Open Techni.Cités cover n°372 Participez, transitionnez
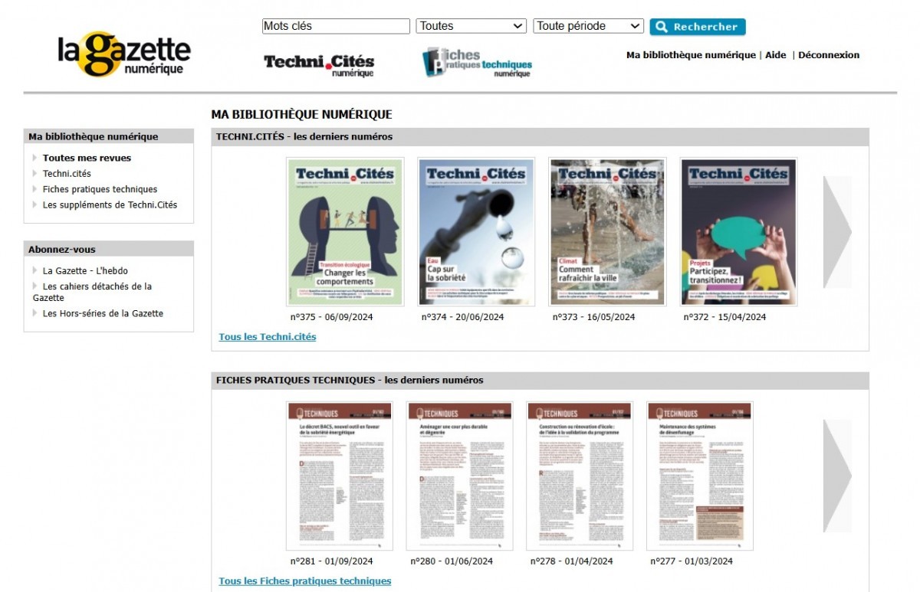The image size is (920, 592). (x=739, y=231)
